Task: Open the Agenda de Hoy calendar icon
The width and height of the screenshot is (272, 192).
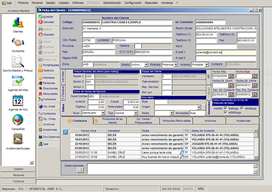Action: [x=18, y=100]
